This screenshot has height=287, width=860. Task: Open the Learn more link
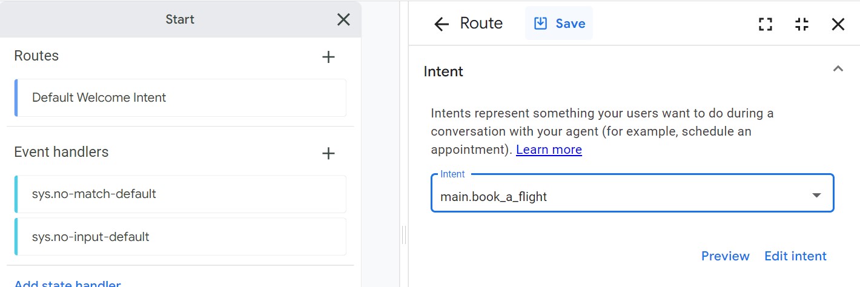coord(549,150)
